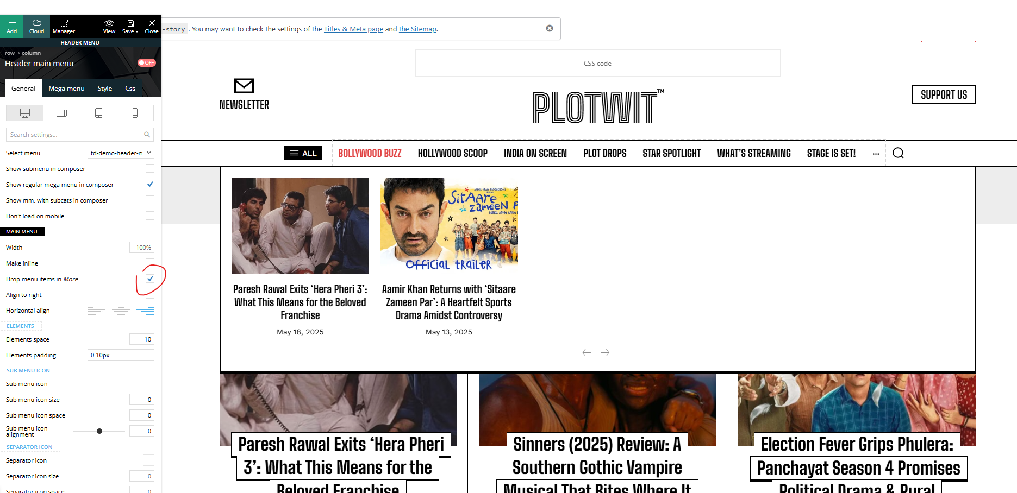Check Don't load on mobile

point(150,216)
